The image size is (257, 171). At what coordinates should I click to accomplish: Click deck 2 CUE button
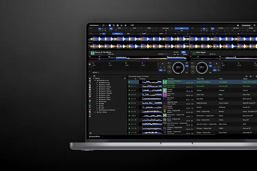(193, 67)
